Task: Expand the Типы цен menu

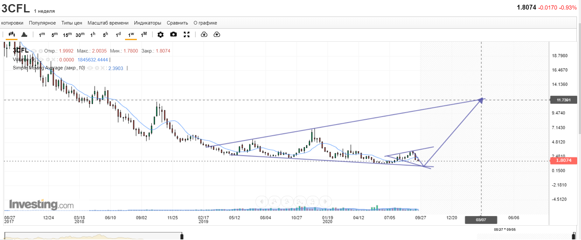Action: (x=72, y=23)
